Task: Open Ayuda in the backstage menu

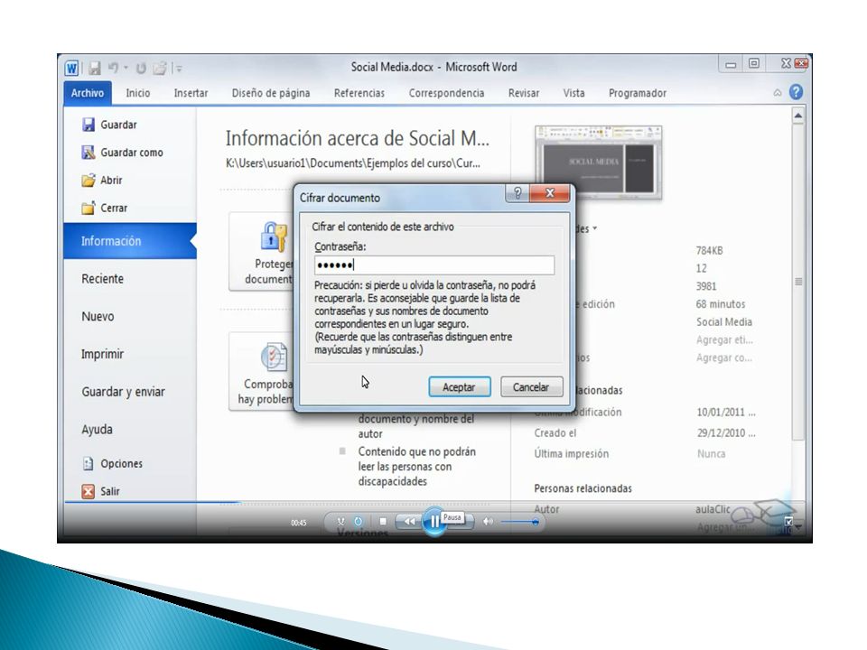Action: coord(98,429)
